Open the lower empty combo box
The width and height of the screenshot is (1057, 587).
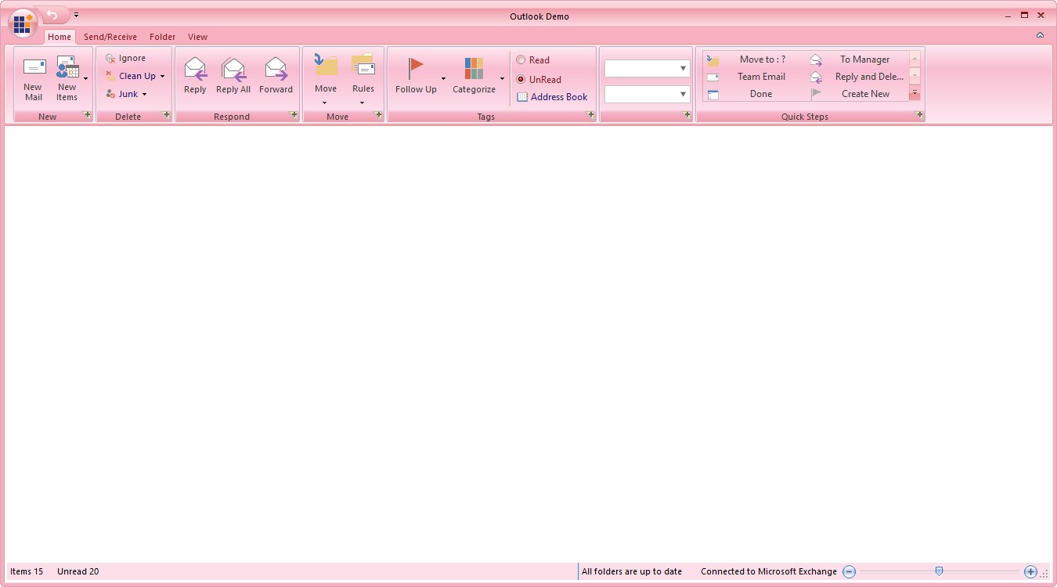(x=647, y=94)
